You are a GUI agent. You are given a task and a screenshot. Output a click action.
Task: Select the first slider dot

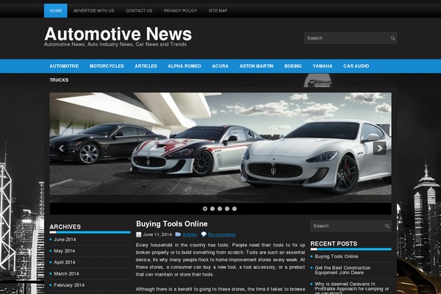[x=205, y=209]
